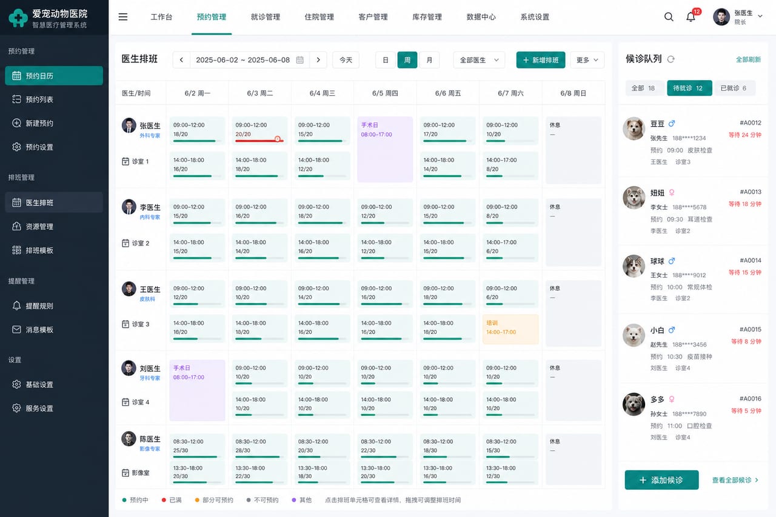Click the 资源管理 sidebar icon
The width and height of the screenshot is (776, 517).
point(17,226)
